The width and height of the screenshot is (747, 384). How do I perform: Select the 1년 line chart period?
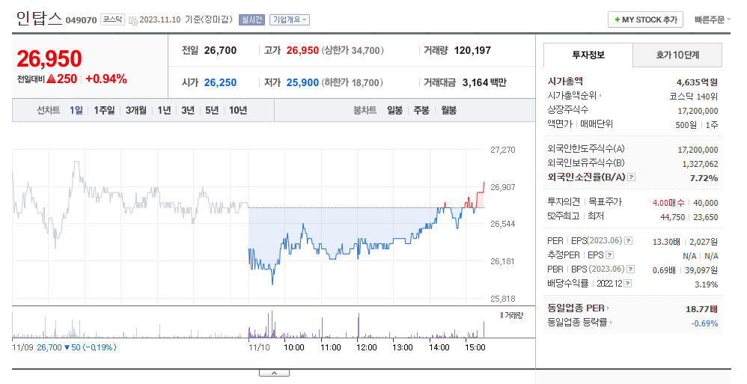pyautogui.click(x=164, y=110)
